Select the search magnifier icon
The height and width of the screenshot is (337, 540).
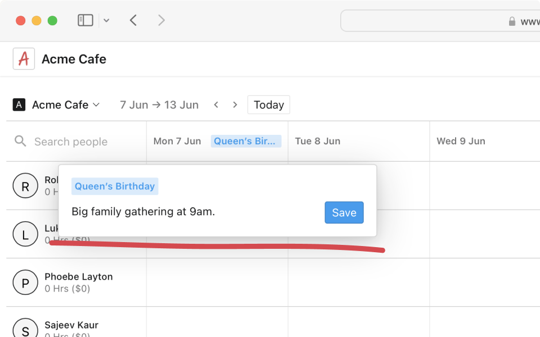(x=20, y=142)
